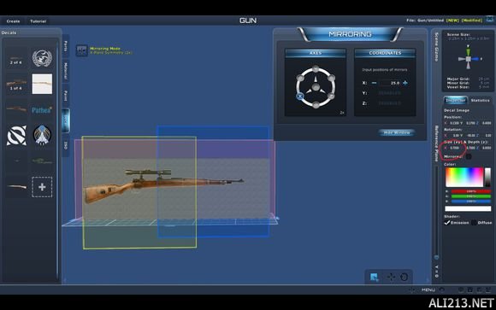Decrease mirror X coordinate with minus
496x310 pixels.
click(x=374, y=83)
